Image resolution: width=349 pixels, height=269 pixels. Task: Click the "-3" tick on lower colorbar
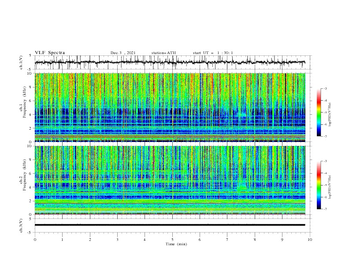coord(325,161)
